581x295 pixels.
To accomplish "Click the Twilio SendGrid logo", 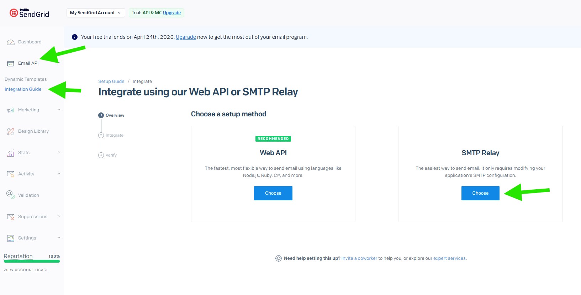I will point(29,13).
